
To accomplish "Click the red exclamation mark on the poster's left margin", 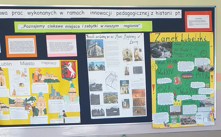I will (x=153, y=89).
